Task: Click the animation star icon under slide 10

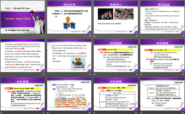Action: (x=48, y=113)
